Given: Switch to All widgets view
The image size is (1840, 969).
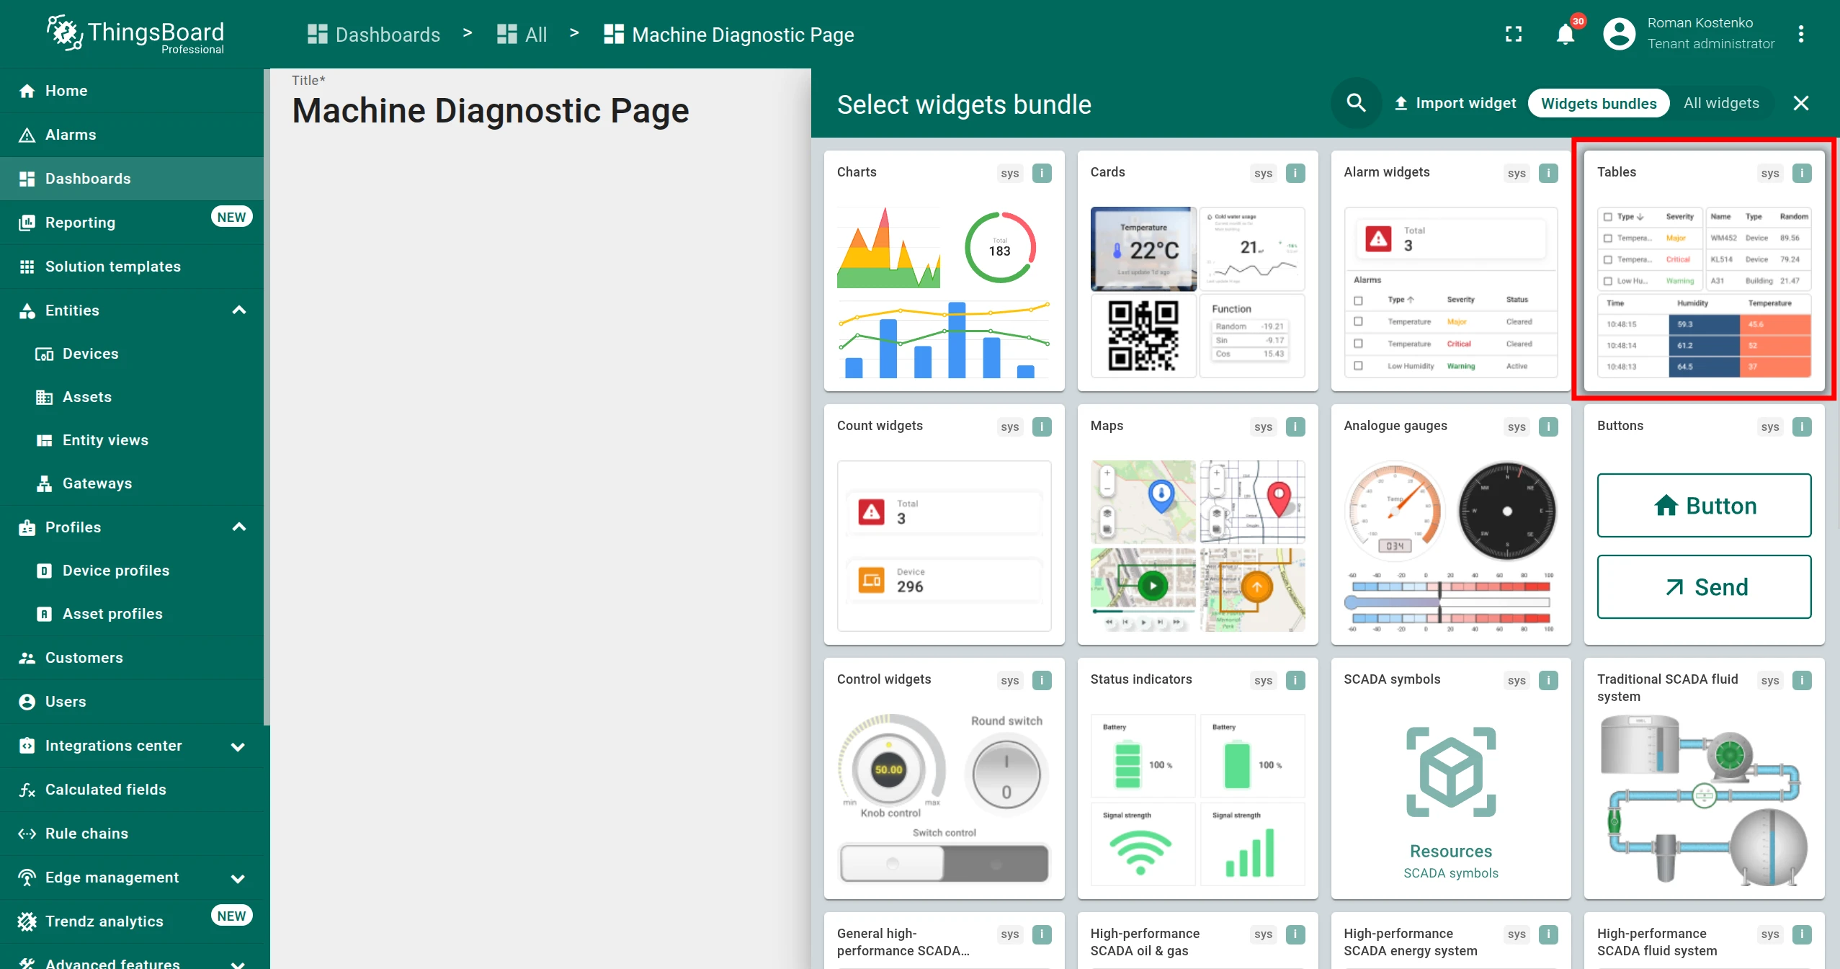Looking at the screenshot, I should click(x=1721, y=103).
